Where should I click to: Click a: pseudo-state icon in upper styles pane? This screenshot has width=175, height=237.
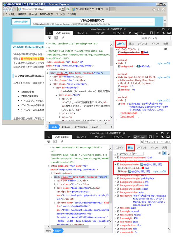click(x=165, y=49)
